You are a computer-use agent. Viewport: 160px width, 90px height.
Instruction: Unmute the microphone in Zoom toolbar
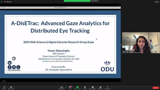(4, 87)
